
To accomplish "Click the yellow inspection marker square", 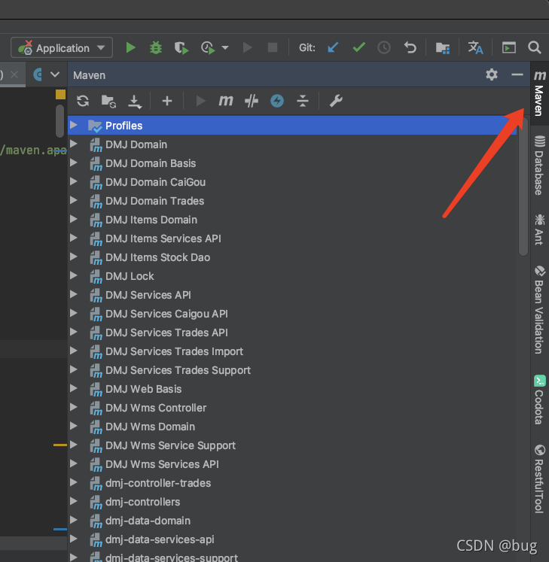I will (61, 94).
